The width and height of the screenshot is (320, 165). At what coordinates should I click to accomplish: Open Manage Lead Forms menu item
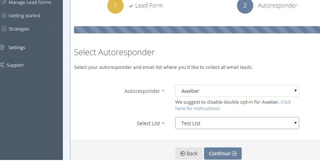30,3
